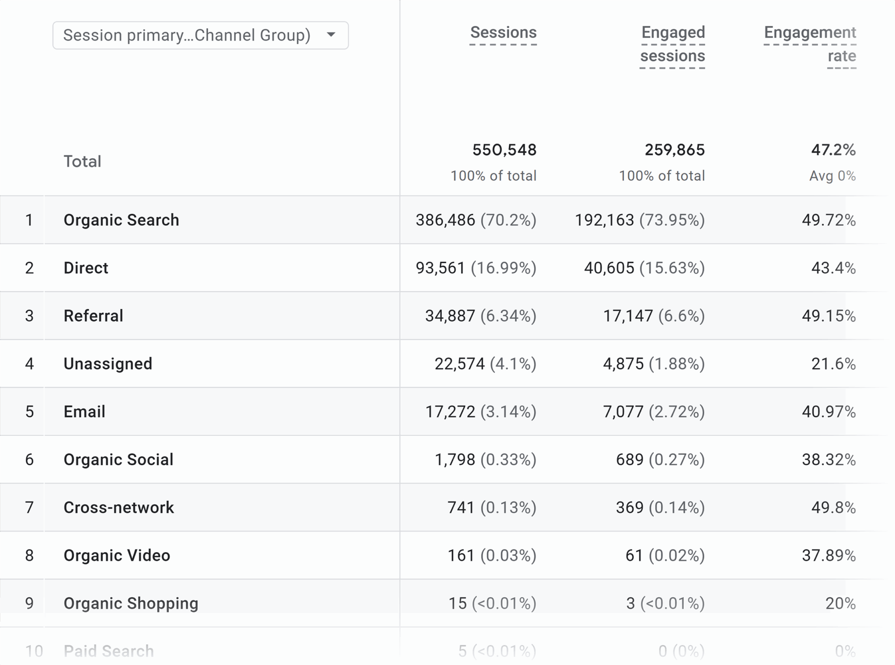Screen dimensions: 895x665
Task: Click the total sessions value 550,548
Action: pyautogui.click(x=504, y=150)
